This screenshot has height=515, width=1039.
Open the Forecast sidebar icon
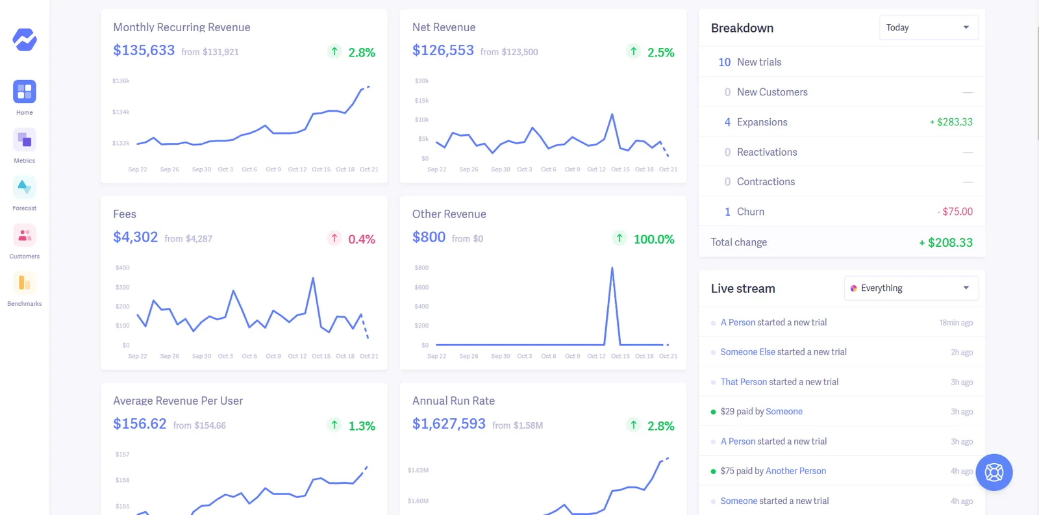pyautogui.click(x=25, y=187)
